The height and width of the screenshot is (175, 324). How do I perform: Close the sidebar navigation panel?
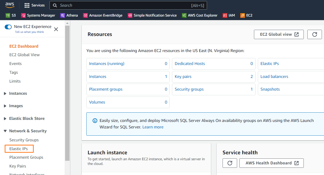pyautogui.click(x=56, y=29)
